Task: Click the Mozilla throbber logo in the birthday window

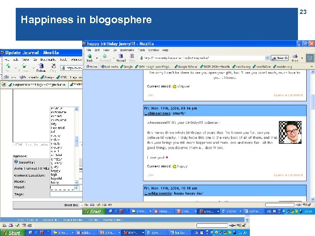Action: 310,58
